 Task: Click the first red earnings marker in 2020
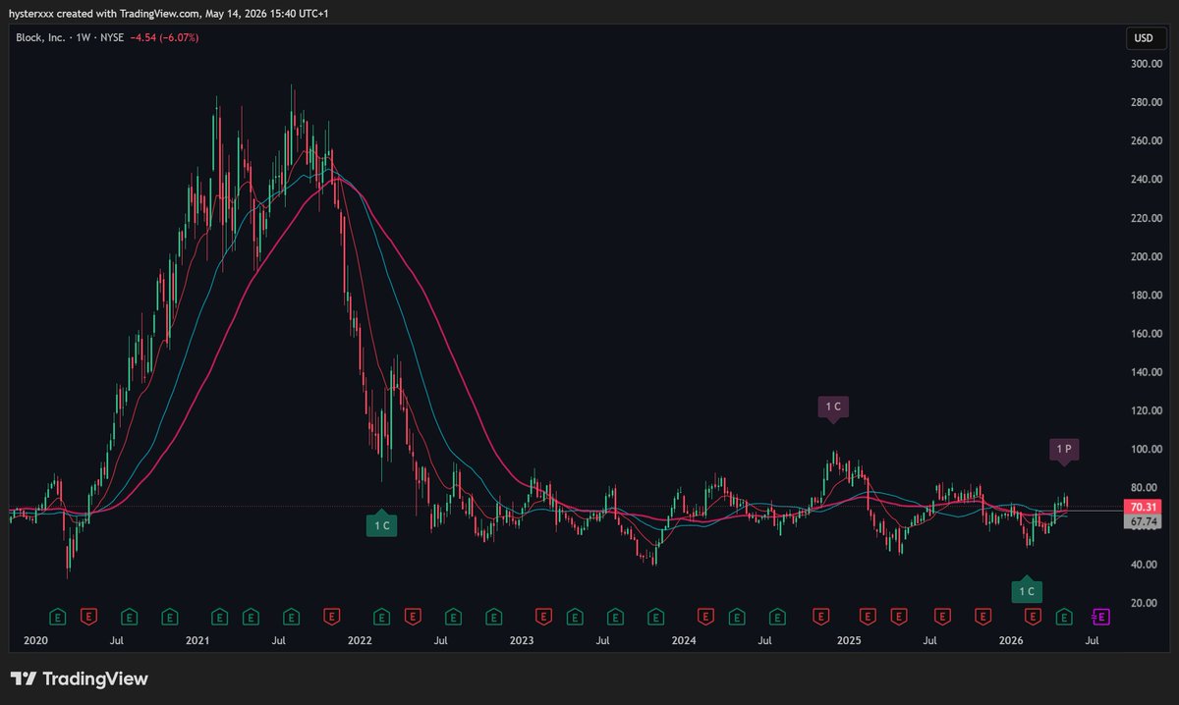[88, 617]
